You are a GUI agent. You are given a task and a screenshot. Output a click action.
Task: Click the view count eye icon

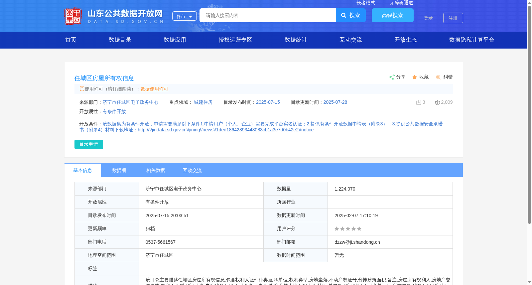(437, 102)
